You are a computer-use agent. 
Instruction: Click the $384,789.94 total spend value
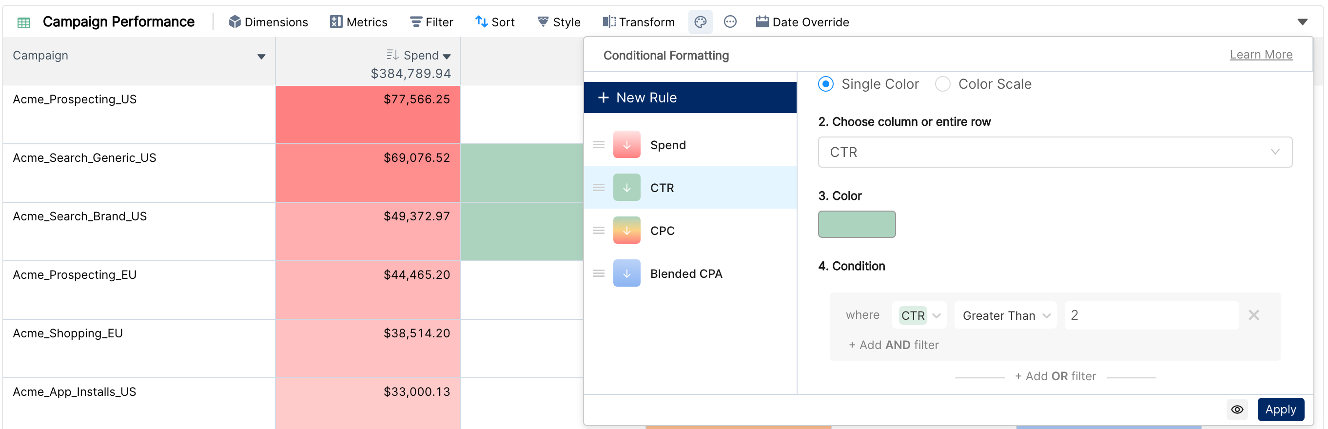tap(411, 74)
